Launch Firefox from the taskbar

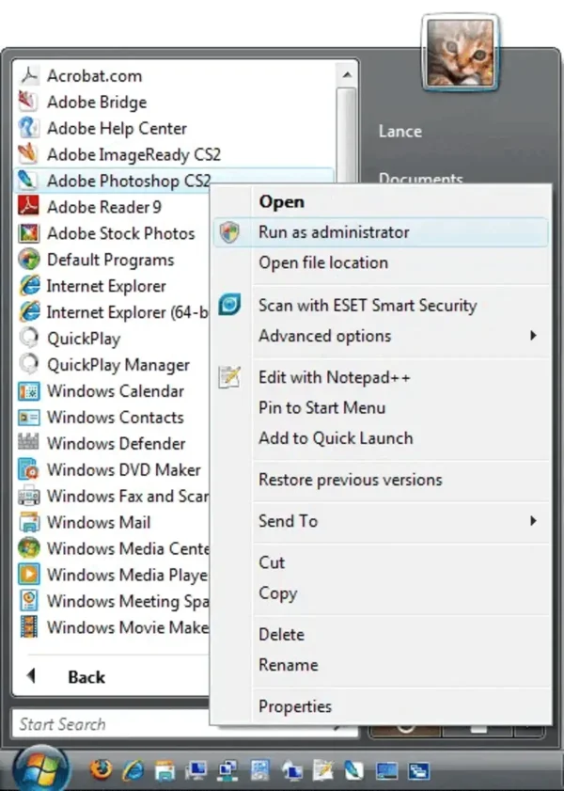click(x=102, y=768)
